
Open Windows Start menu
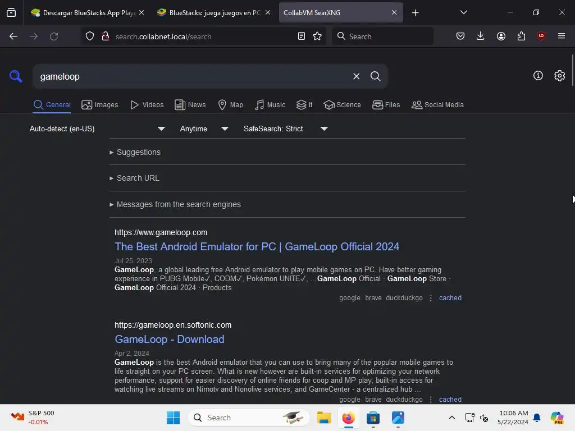point(173,418)
